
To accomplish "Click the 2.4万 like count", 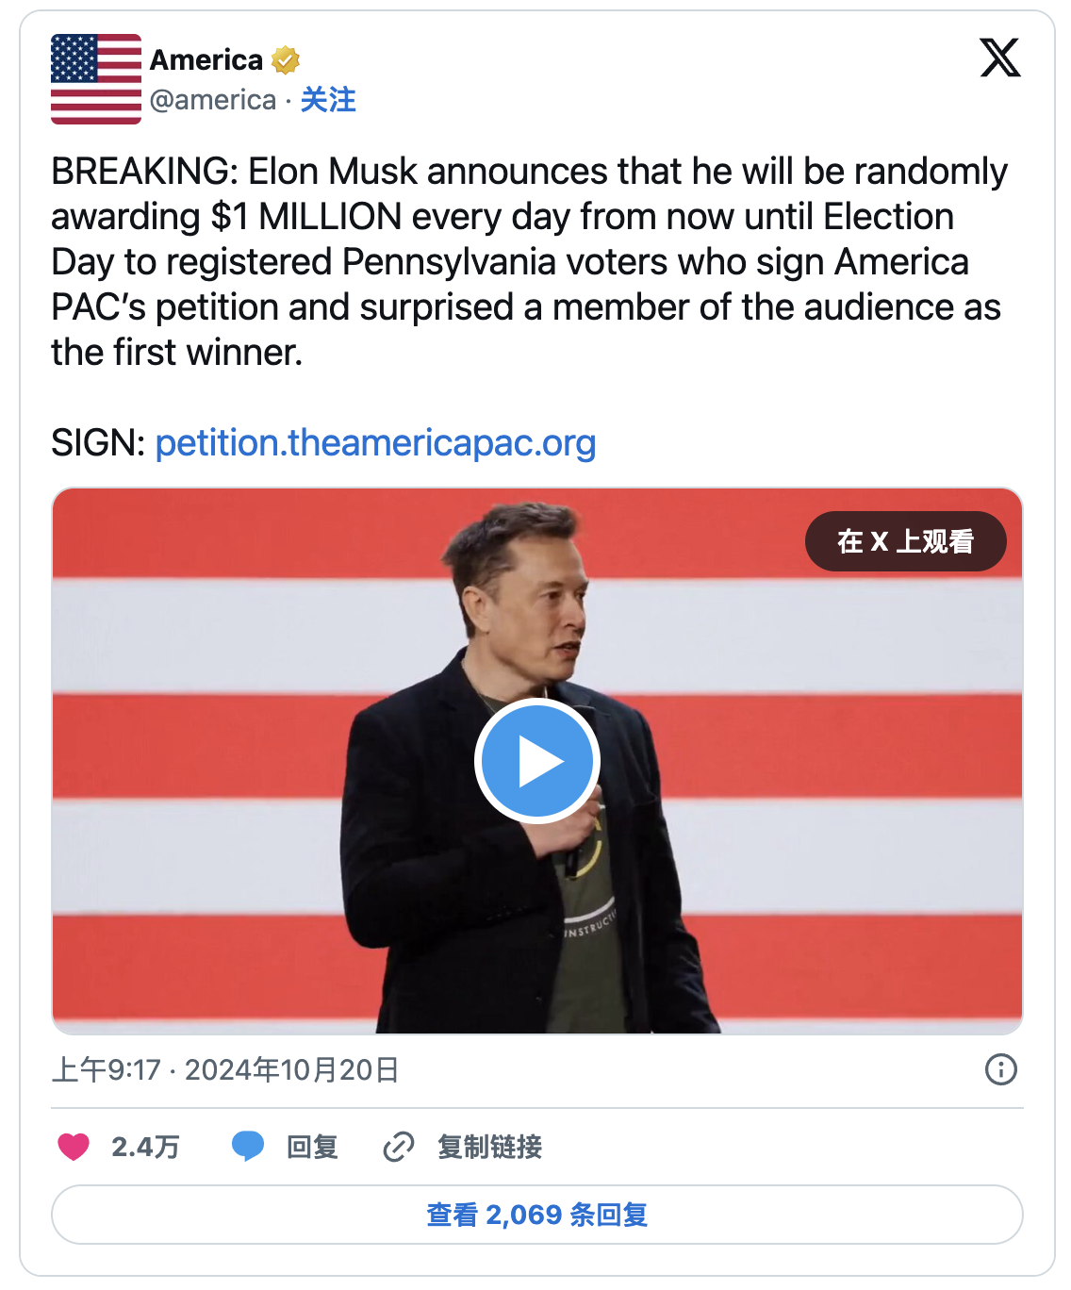I will [145, 1147].
